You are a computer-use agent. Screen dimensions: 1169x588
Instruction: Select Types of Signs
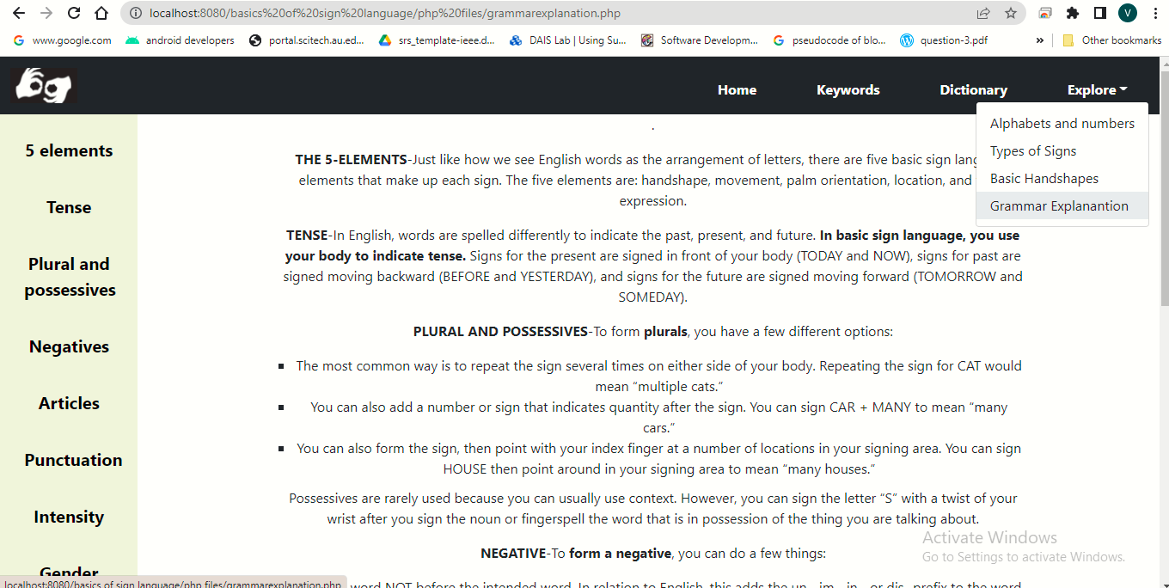(1062, 151)
